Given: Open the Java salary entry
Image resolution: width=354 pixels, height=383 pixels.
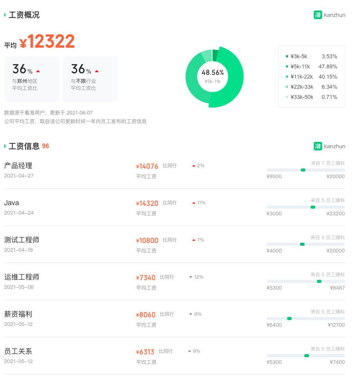Looking at the screenshot, I should point(175,208).
